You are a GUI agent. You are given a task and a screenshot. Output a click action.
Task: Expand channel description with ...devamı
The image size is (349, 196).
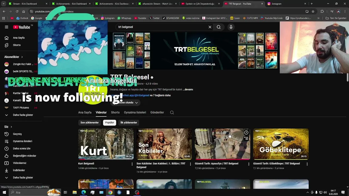coord(188,90)
